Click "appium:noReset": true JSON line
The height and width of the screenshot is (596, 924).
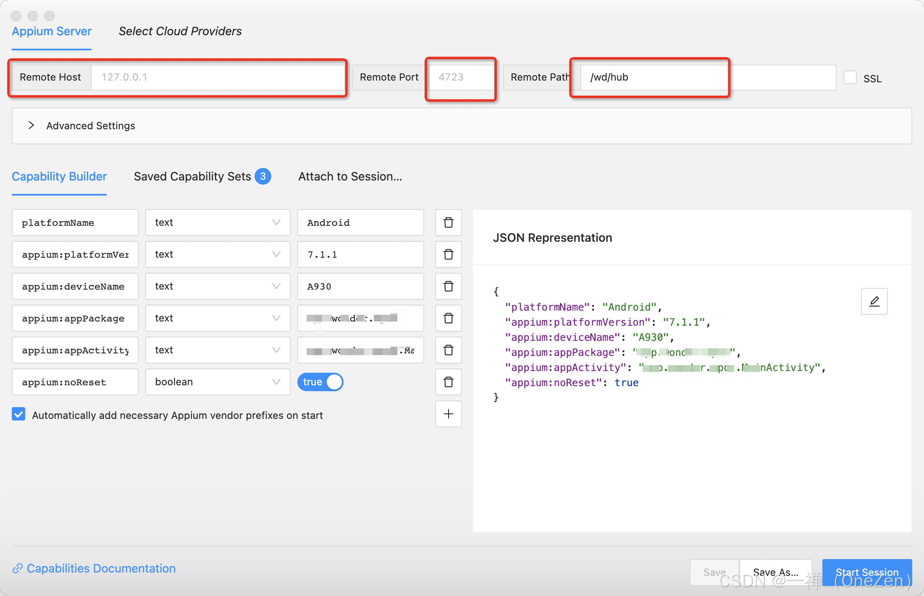click(x=572, y=382)
